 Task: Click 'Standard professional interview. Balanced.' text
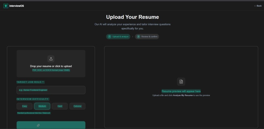point(34,113)
